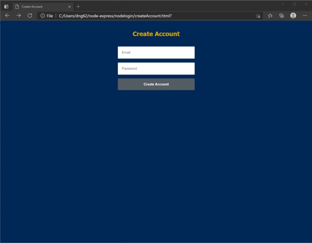Screen dimensions: 312x243
Task: Focus the Password input field
Action: pos(156,69)
